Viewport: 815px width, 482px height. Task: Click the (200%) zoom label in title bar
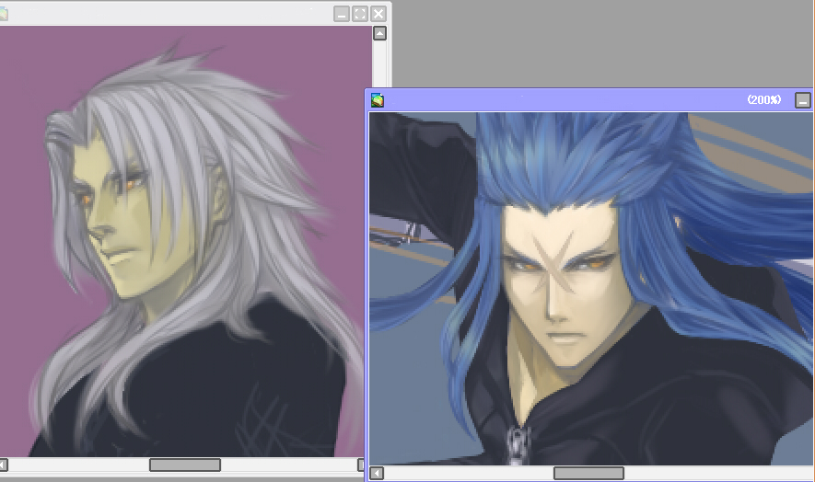pos(764,99)
